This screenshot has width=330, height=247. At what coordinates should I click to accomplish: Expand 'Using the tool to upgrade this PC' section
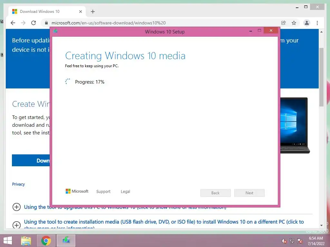[x=16, y=207]
